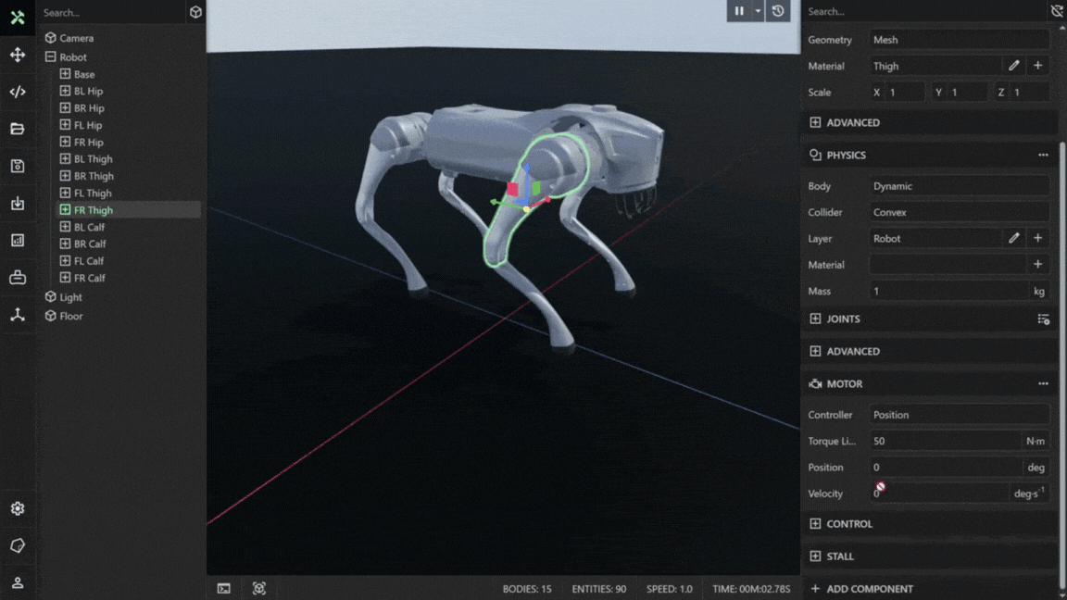Click the simulation history reset icon

[x=778, y=11]
